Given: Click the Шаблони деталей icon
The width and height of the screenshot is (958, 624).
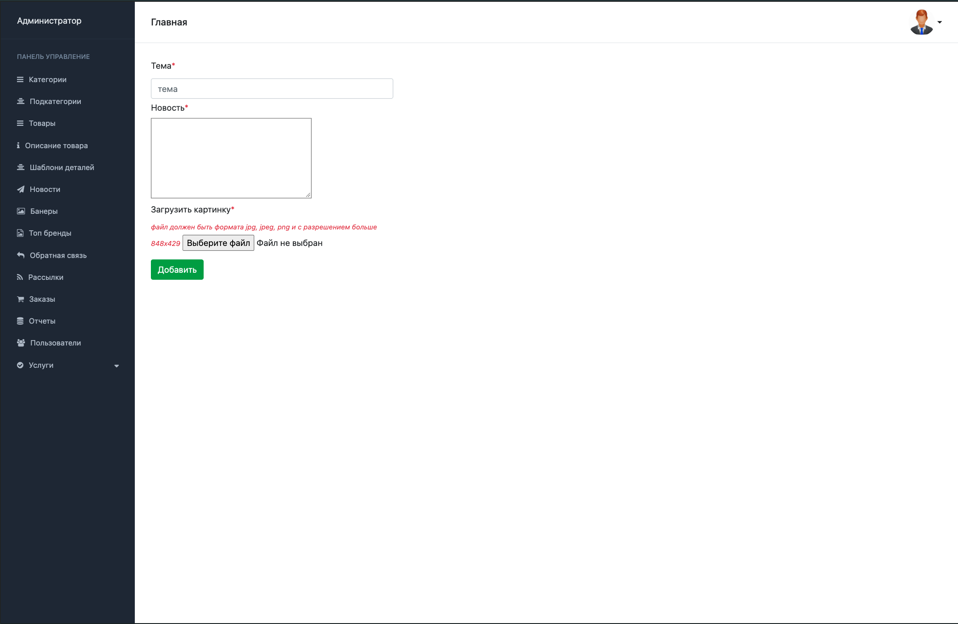Looking at the screenshot, I should click(21, 167).
